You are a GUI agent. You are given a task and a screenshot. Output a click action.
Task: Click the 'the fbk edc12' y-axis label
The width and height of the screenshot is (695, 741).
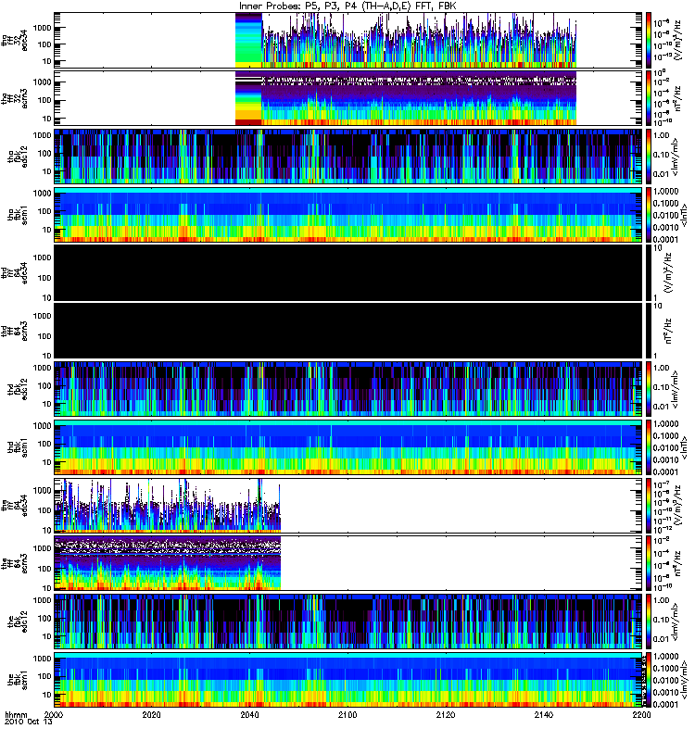tap(18, 622)
